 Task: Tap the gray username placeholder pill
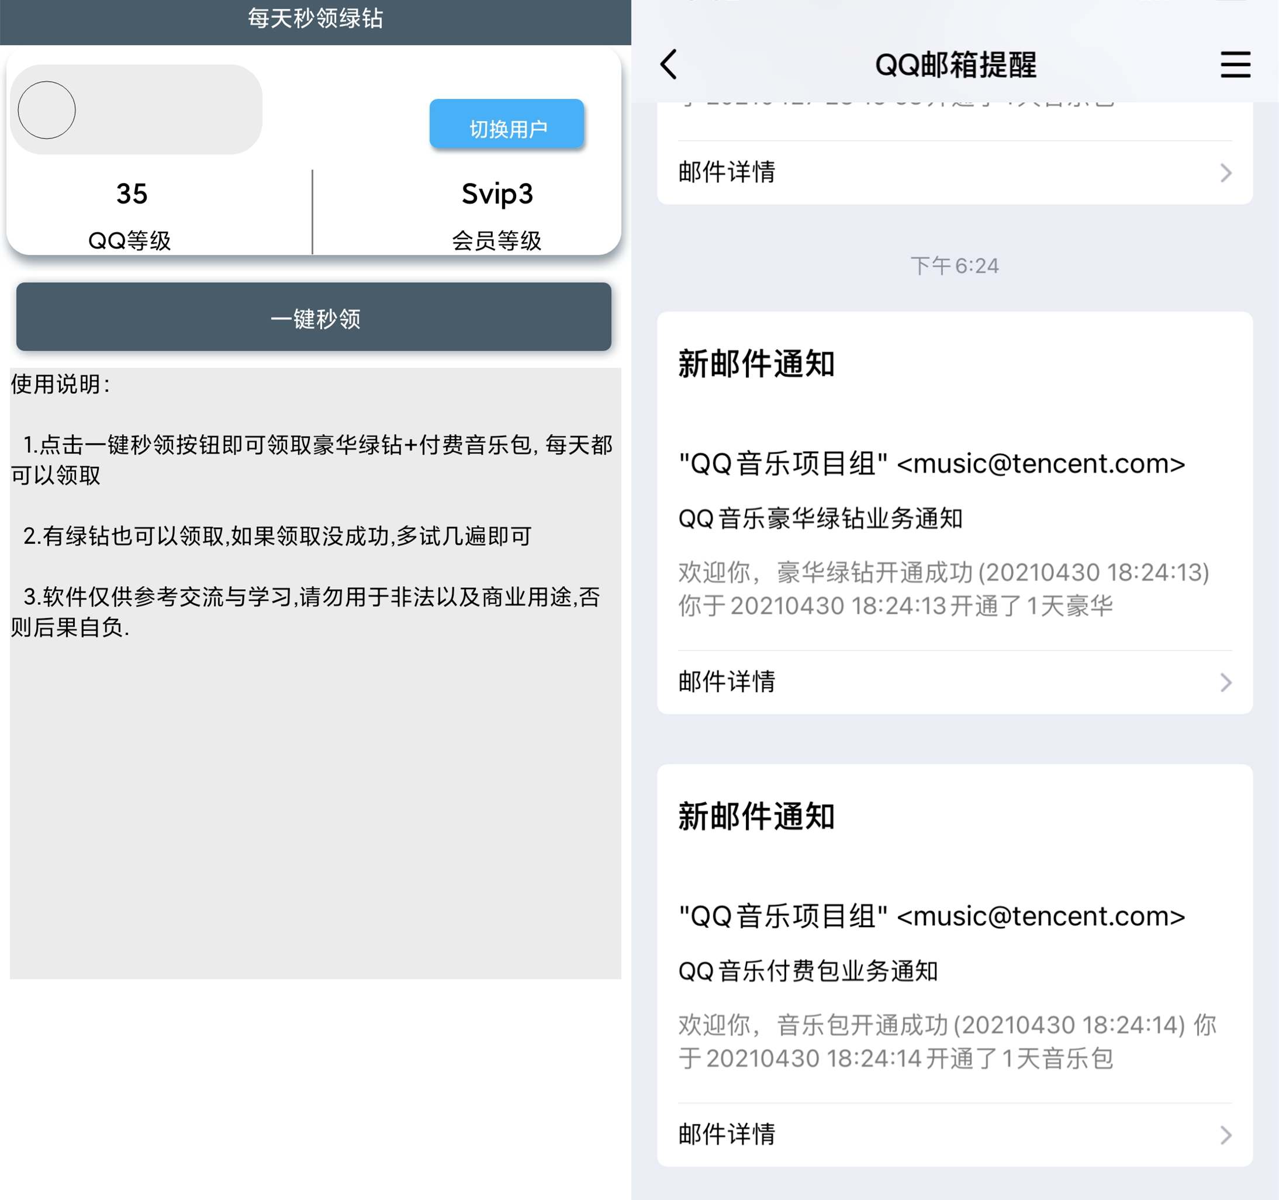(x=167, y=110)
